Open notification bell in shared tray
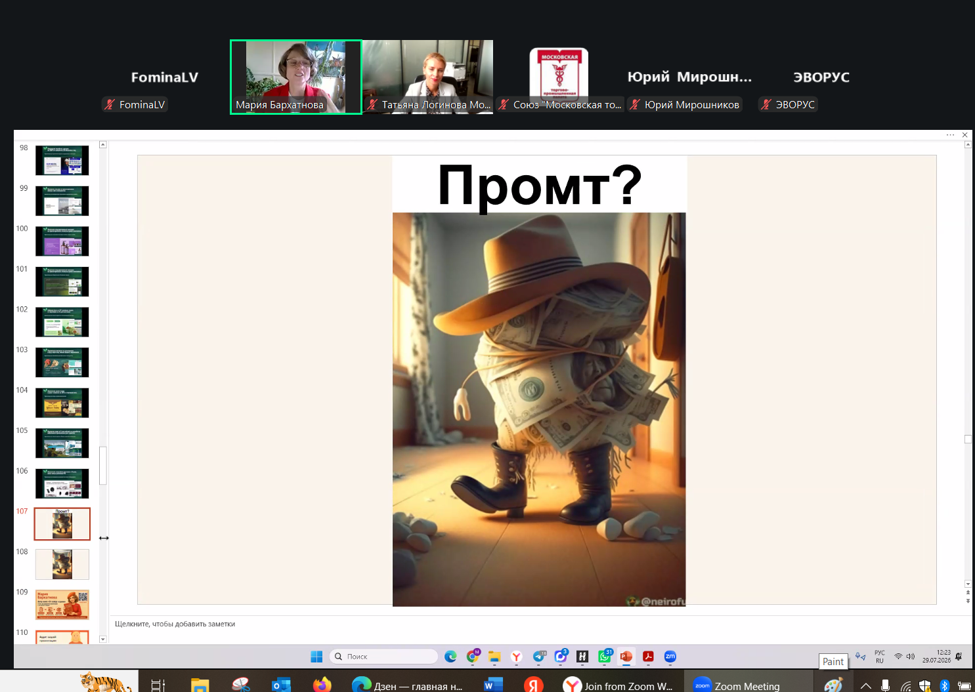This screenshot has width=975, height=692. [x=959, y=657]
